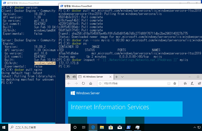The image size is (202, 131).
Task: Click the front PowerShell window title icon
Action: (62, 6)
